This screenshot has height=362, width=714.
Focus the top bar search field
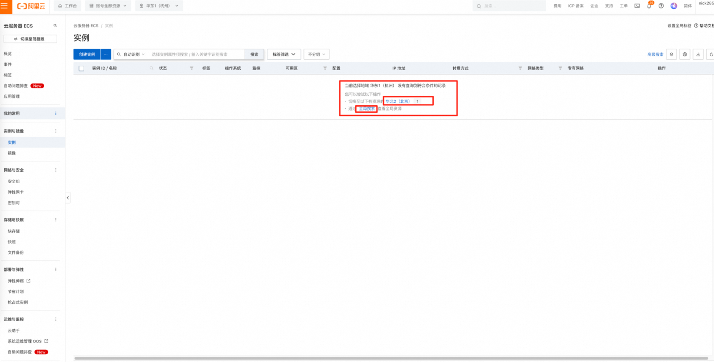point(509,6)
